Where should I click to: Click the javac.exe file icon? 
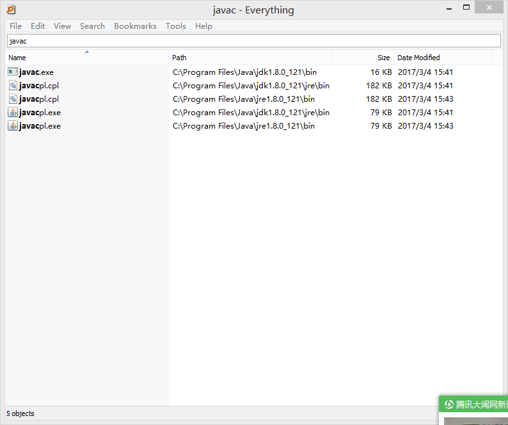pyautogui.click(x=13, y=72)
